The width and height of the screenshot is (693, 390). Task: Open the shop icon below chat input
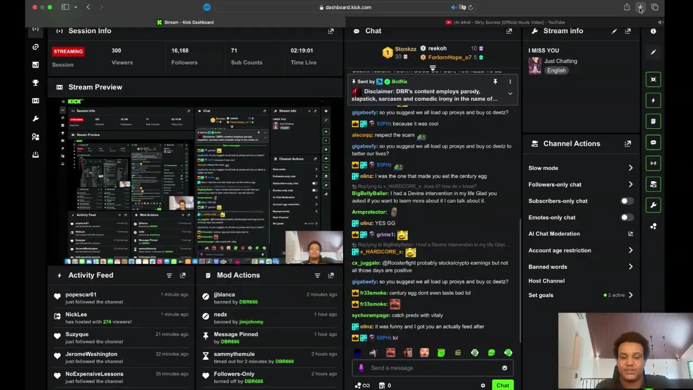382,386
